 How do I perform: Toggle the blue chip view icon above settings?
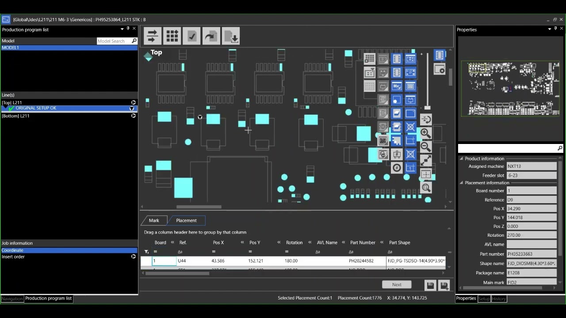pyautogui.click(x=440, y=55)
